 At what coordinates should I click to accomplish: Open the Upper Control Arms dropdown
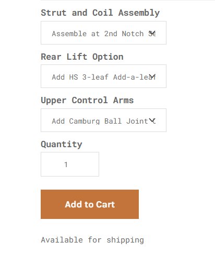pos(103,120)
